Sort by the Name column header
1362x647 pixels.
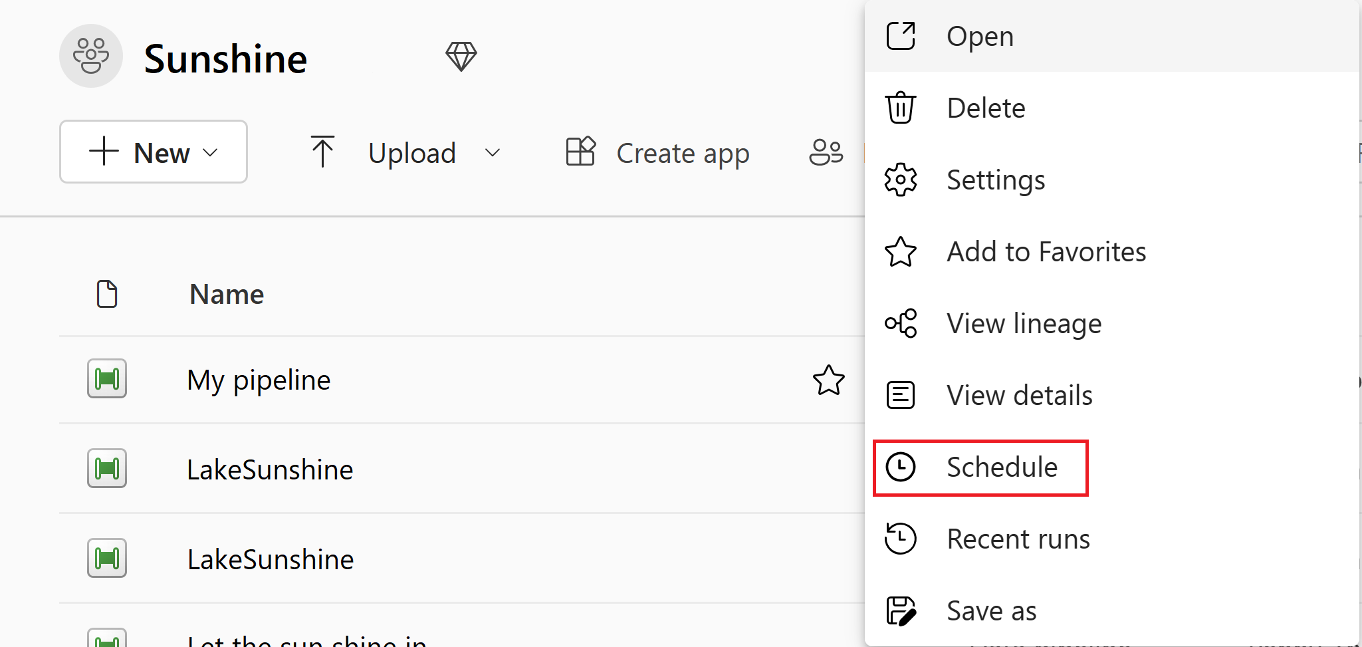[x=226, y=293]
